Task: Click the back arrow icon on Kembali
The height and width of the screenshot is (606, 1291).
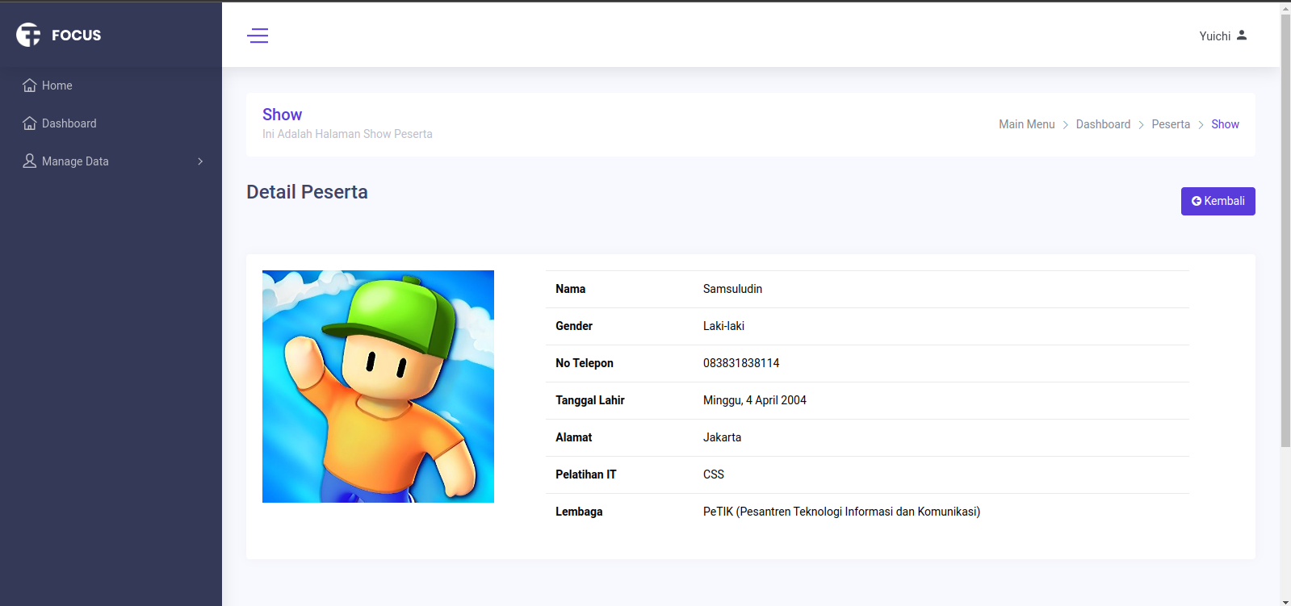Action: click(1197, 201)
